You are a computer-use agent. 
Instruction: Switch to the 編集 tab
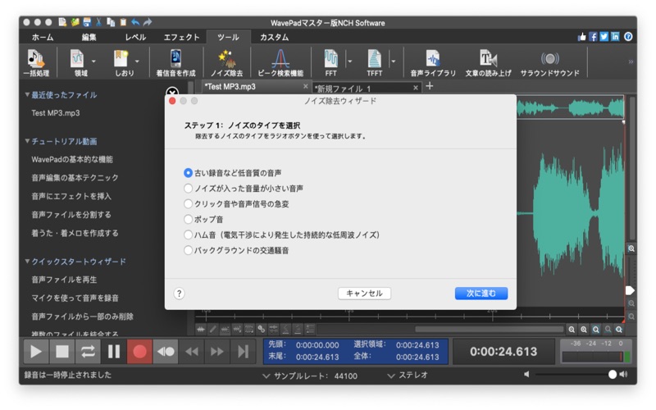89,37
